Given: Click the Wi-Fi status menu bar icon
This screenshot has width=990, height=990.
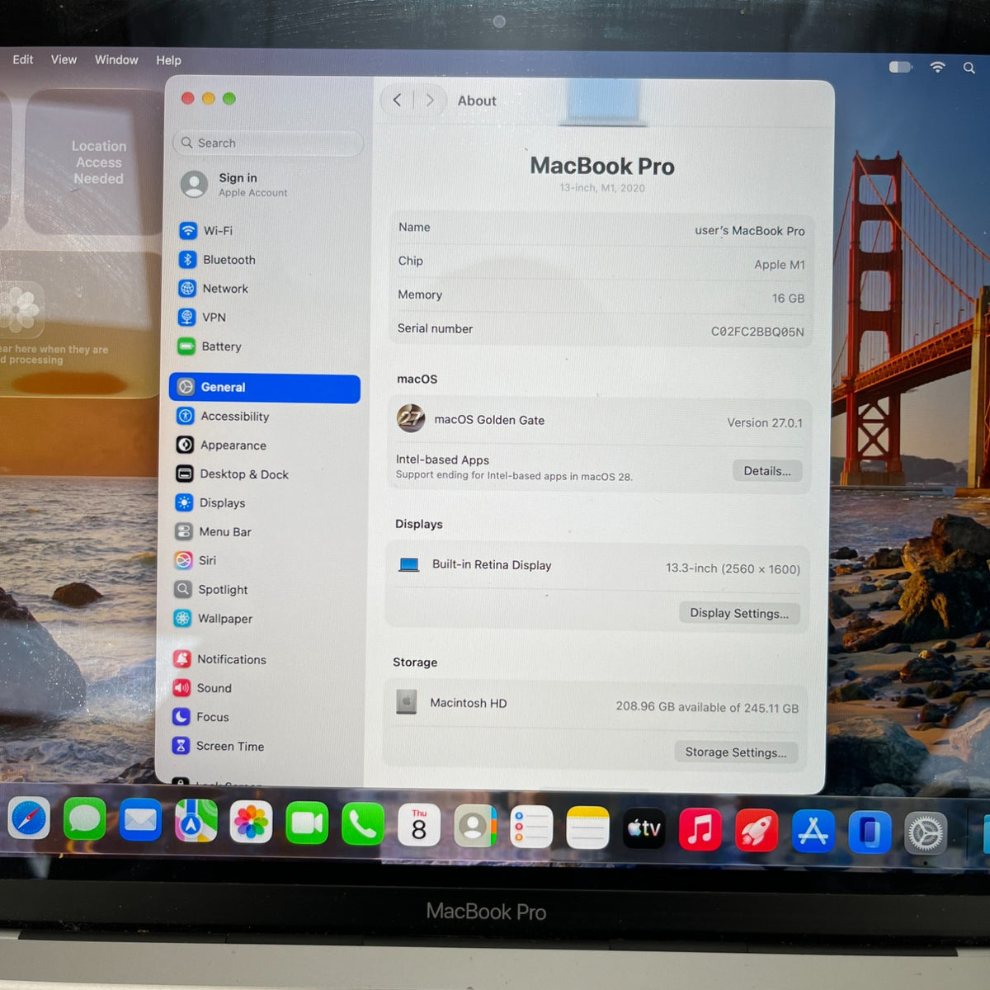Looking at the screenshot, I should [x=937, y=67].
